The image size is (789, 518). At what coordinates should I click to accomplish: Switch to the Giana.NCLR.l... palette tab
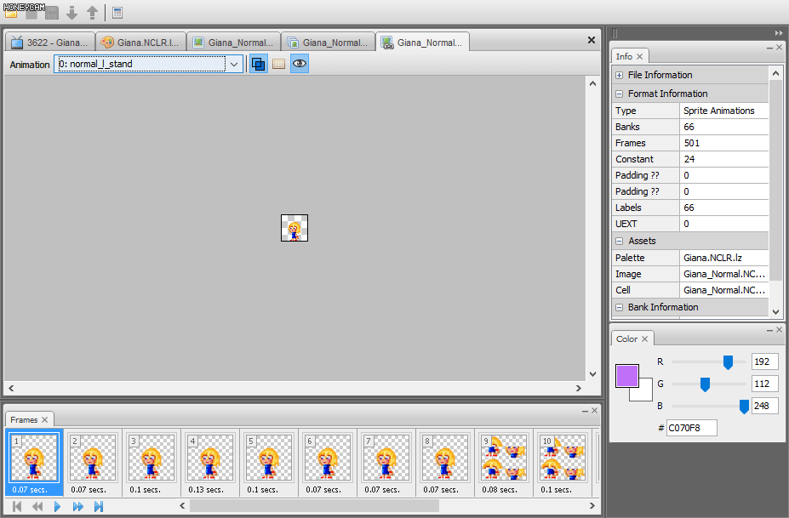[141, 43]
